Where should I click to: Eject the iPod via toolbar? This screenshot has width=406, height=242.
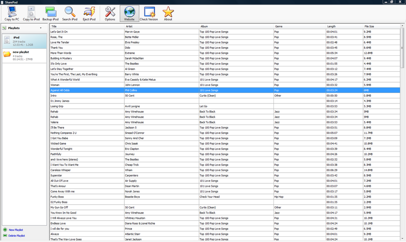(x=89, y=13)
